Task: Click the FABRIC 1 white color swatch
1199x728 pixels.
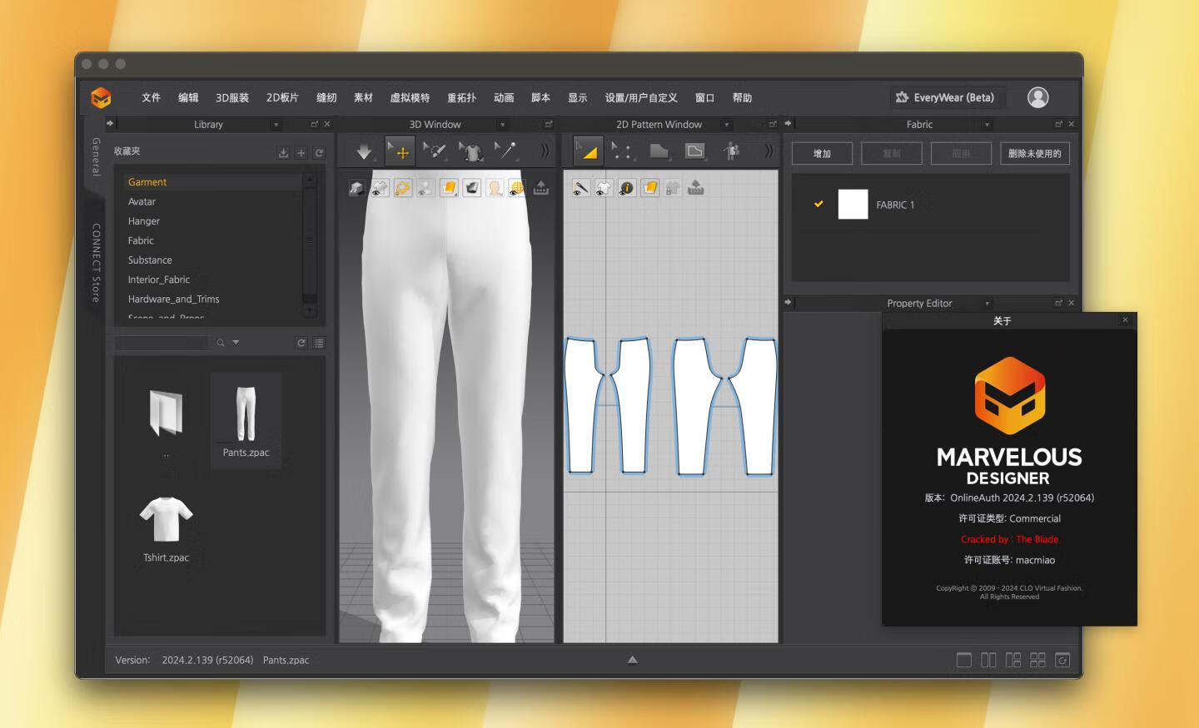Action: pyautogui.click(x=853, y=204)
